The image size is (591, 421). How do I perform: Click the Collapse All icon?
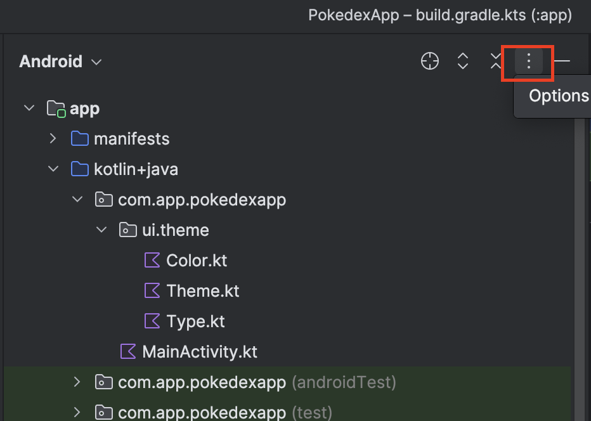click(x=496, y=62)
